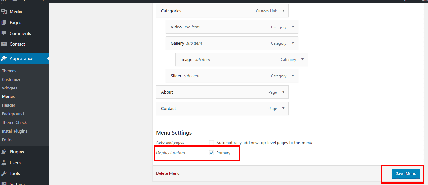Click the Appearance paintbrush icon

4,58
